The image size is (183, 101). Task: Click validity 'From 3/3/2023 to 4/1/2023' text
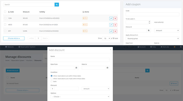tap(49, 24)
